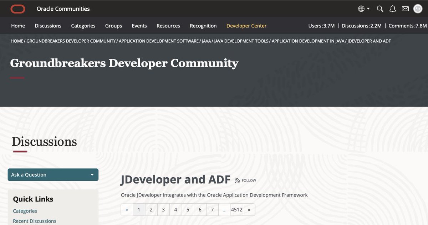Click the Discussions 2.2M statistic
This screenshot has height=225, width=428.
click(x=362, y=26)
